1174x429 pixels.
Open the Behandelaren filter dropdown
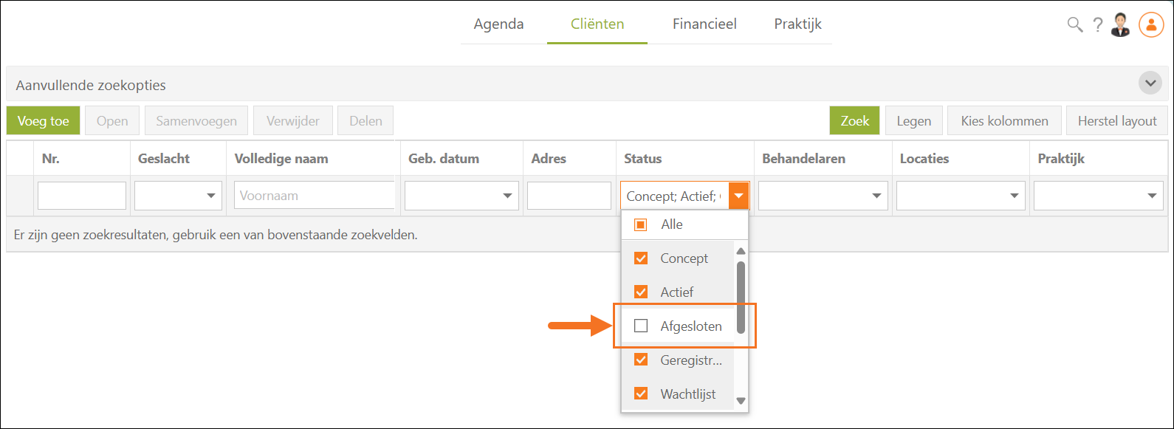(876, 196)
